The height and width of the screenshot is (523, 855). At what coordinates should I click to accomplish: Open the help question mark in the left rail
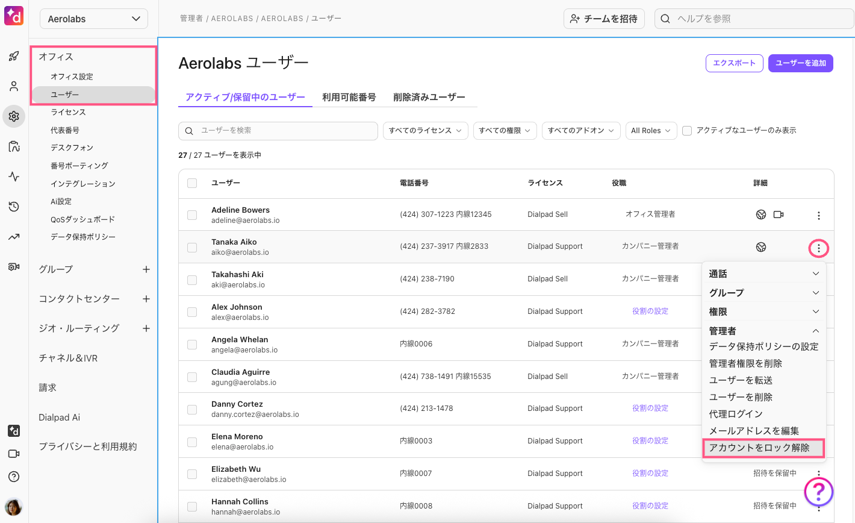(x=14, y=477)
